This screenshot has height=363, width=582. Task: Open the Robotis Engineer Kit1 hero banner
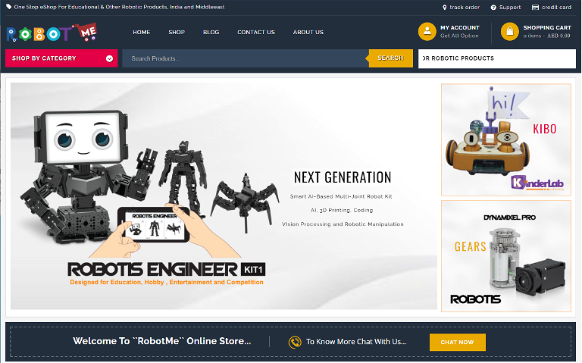click(x=224, y=196)
